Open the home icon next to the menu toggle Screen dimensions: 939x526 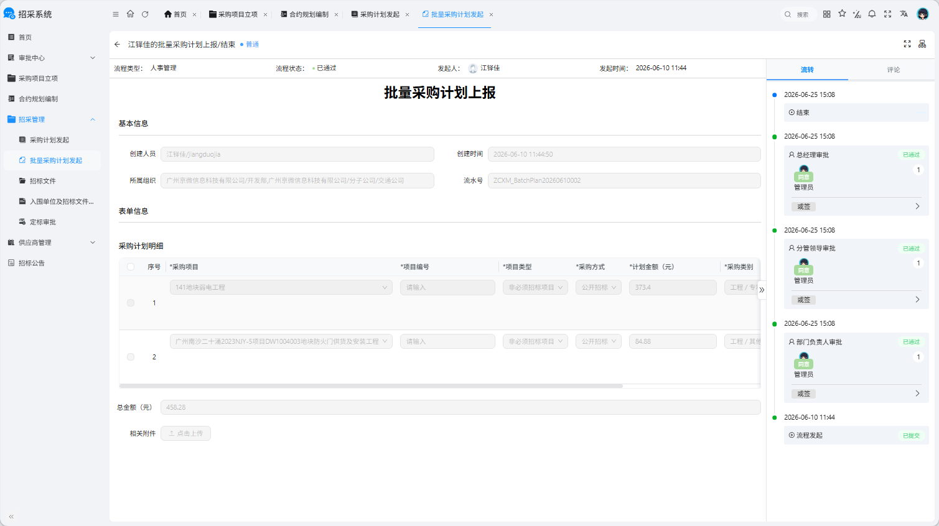tap(130, 14)
